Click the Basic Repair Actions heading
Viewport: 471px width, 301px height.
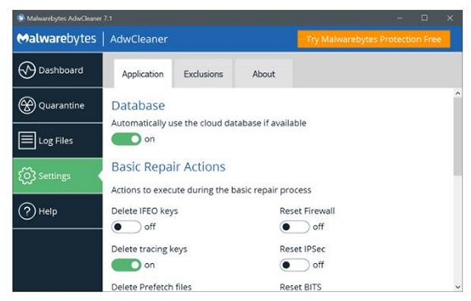(x=168, y=167)
